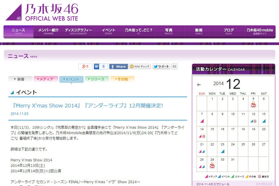Click the メディア legend entry below calendar
The width and height of the screenshot is (279, 186).
[211, 176]
